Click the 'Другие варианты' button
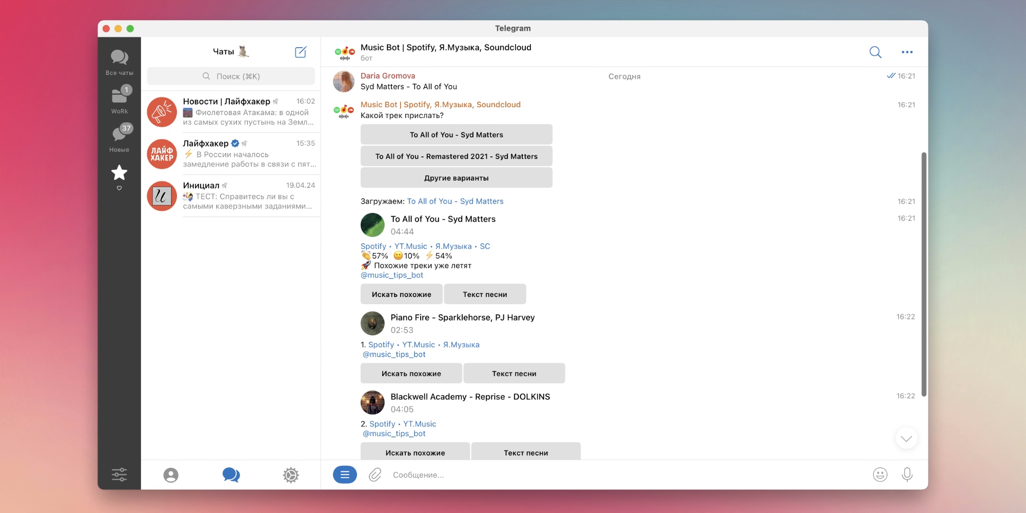This screenshot has width=1026, height=513. (x=457, y=177)
